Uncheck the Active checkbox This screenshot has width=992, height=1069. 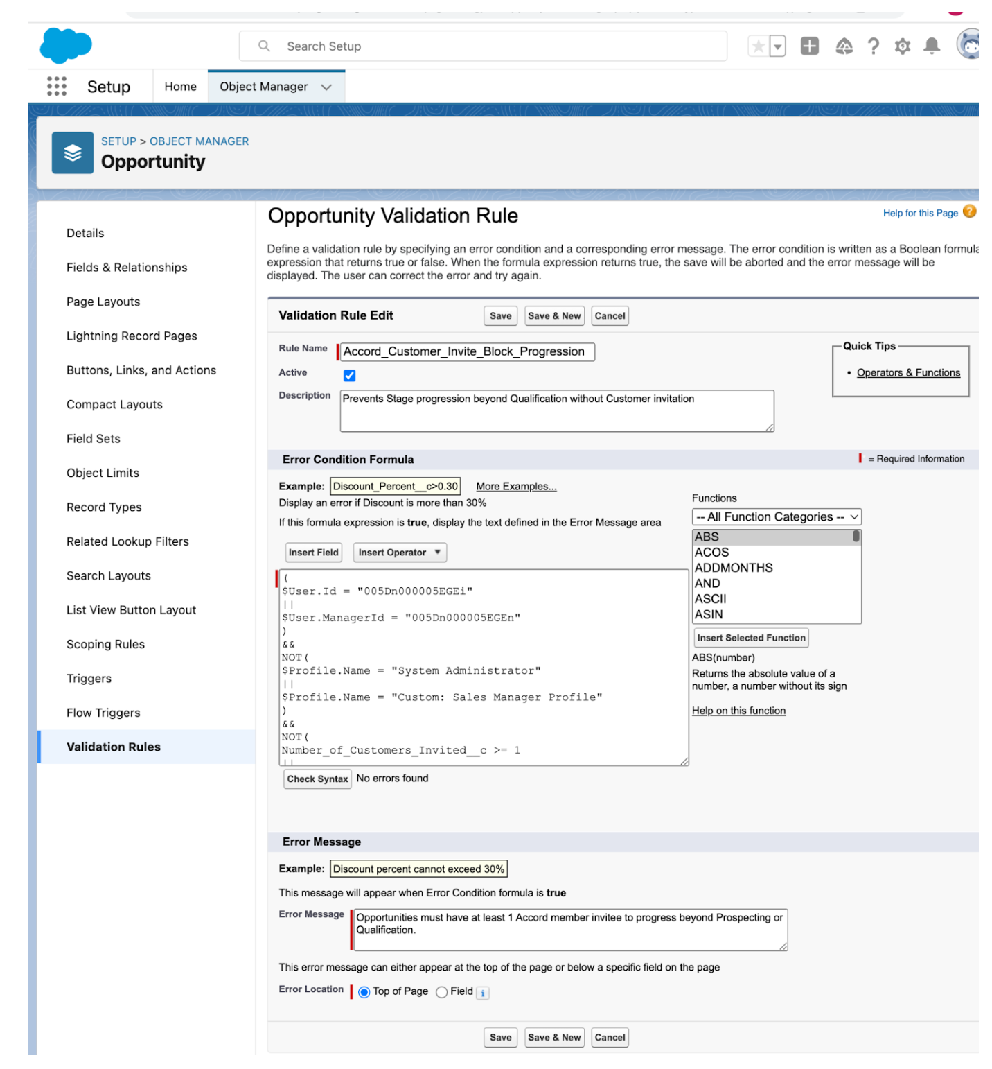[x=350, y=375]
